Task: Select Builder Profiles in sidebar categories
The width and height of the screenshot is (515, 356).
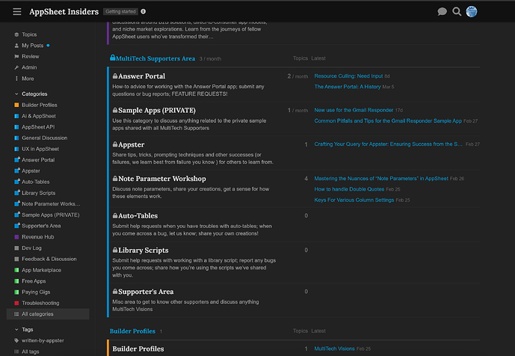Action: [40, 105]
